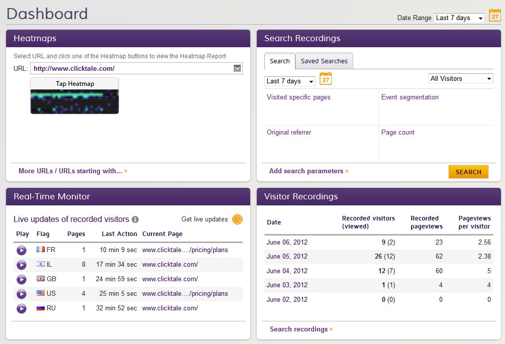Expand the top Date Range dropdown
This screenshot has width=505, height=344.
point(459,18)
